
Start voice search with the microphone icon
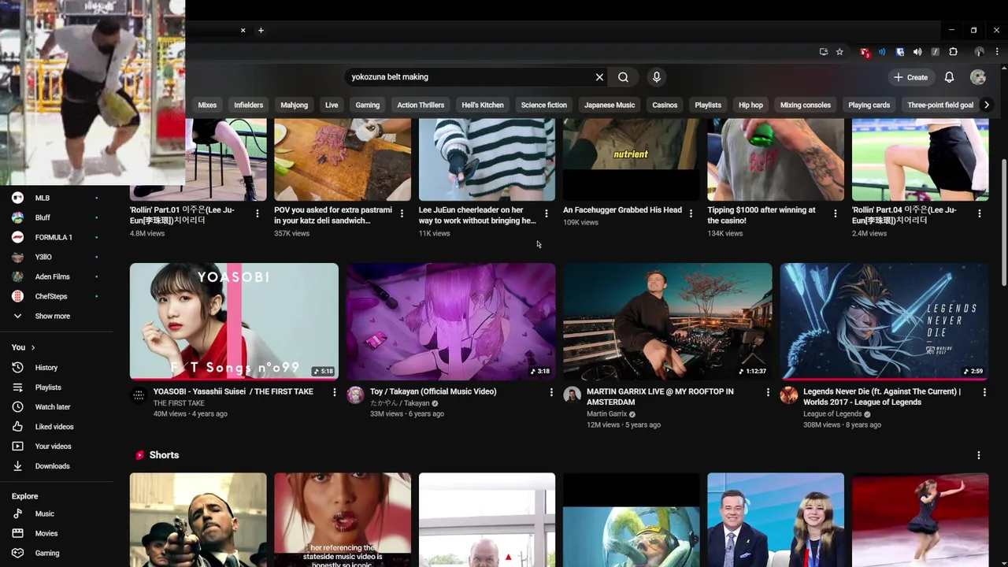pyautogui.click(x=657, y=77)
